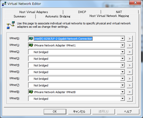The width and height of the screenshot is (143, 118).
Task: Expand the VMnet2 bridging dropdown
Action: point(122,52)
